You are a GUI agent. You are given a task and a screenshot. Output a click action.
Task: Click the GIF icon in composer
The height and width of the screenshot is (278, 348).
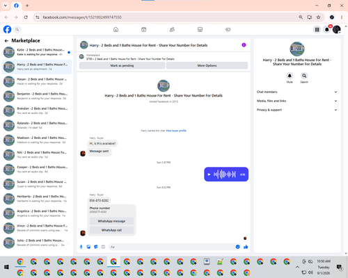(x=103, y=247)
